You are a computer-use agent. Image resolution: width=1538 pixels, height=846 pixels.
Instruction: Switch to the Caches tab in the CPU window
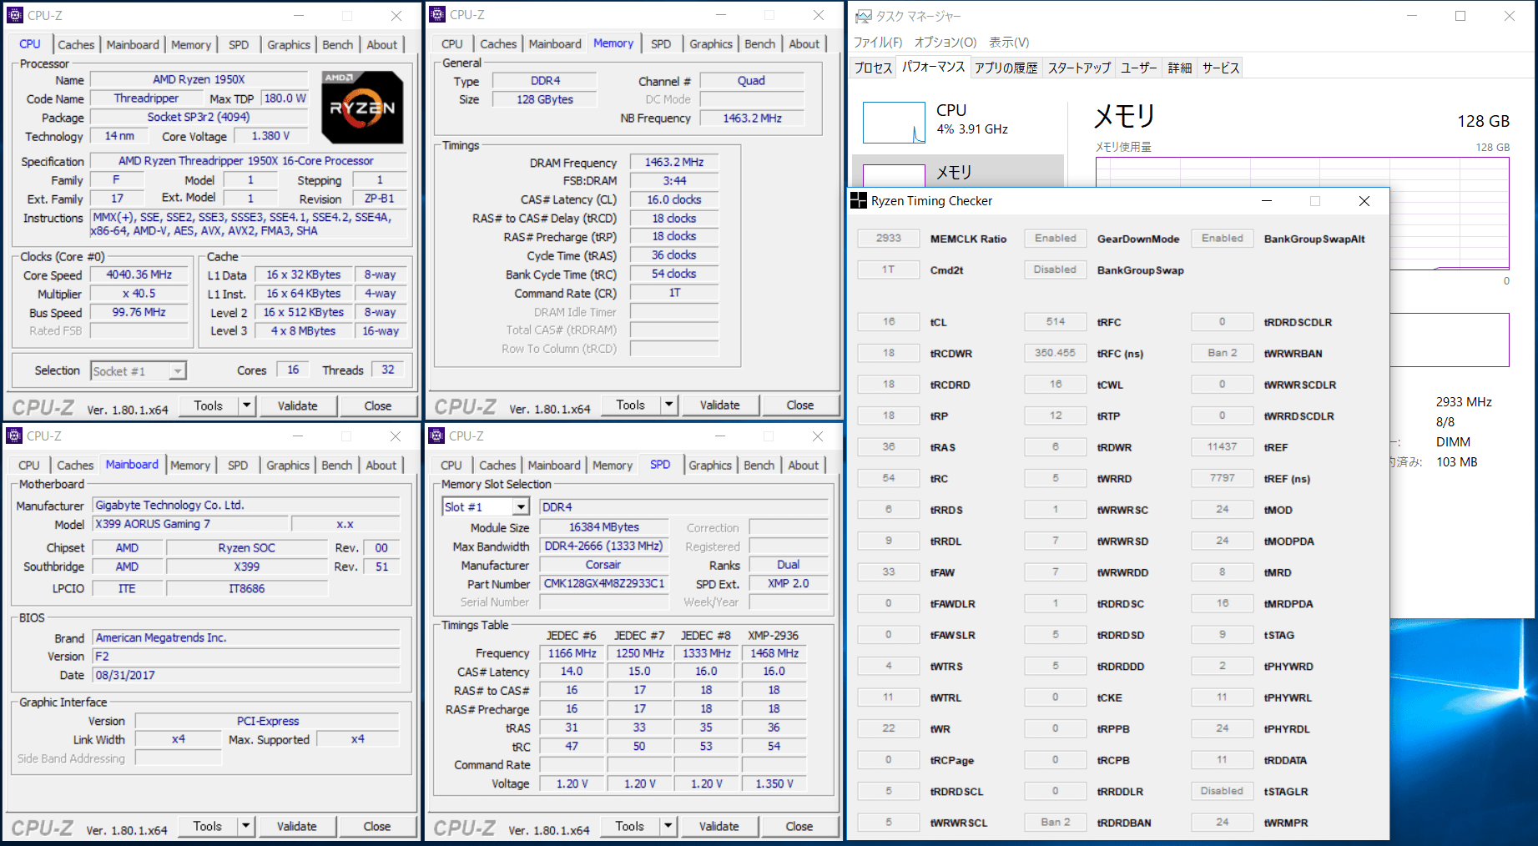(x=76, y=44)
